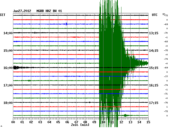169x129 pixels.
Task: Click the 14 minute tick label
Action: point(139,122)
